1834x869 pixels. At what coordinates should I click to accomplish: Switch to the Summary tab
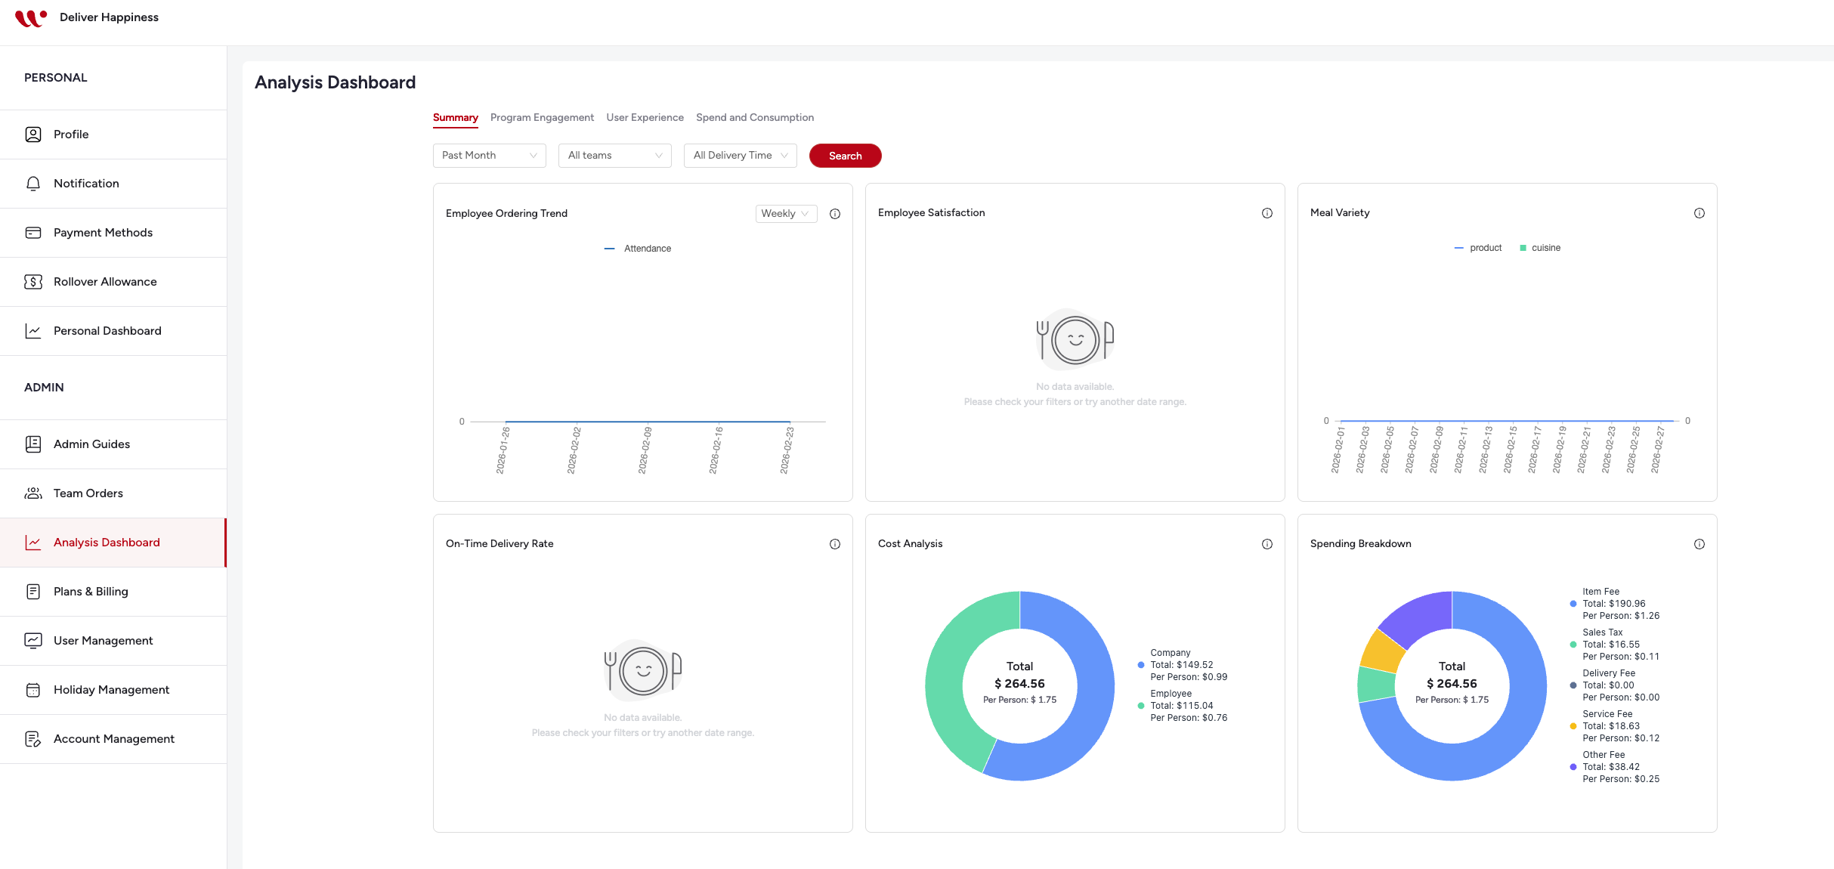(456, 117)
